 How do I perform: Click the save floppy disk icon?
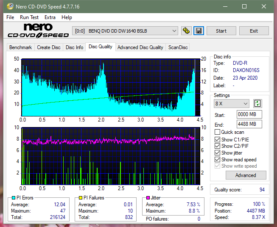point(199,31)
